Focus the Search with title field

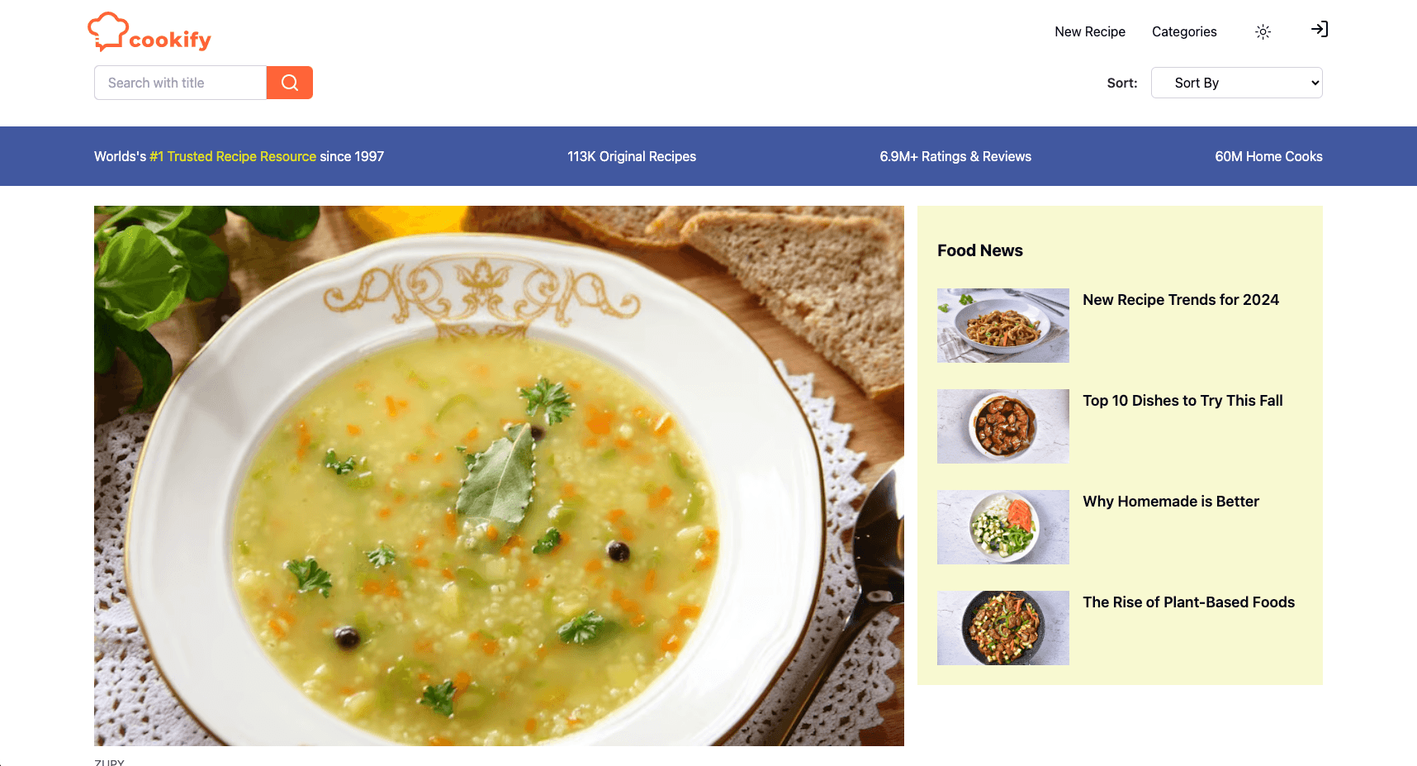click(x=180, y=83)
